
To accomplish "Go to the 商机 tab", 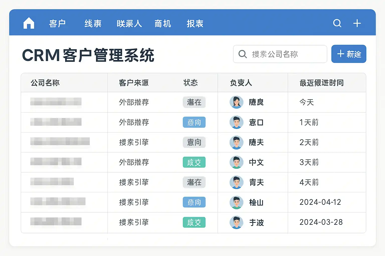I will tap(163, 23).
